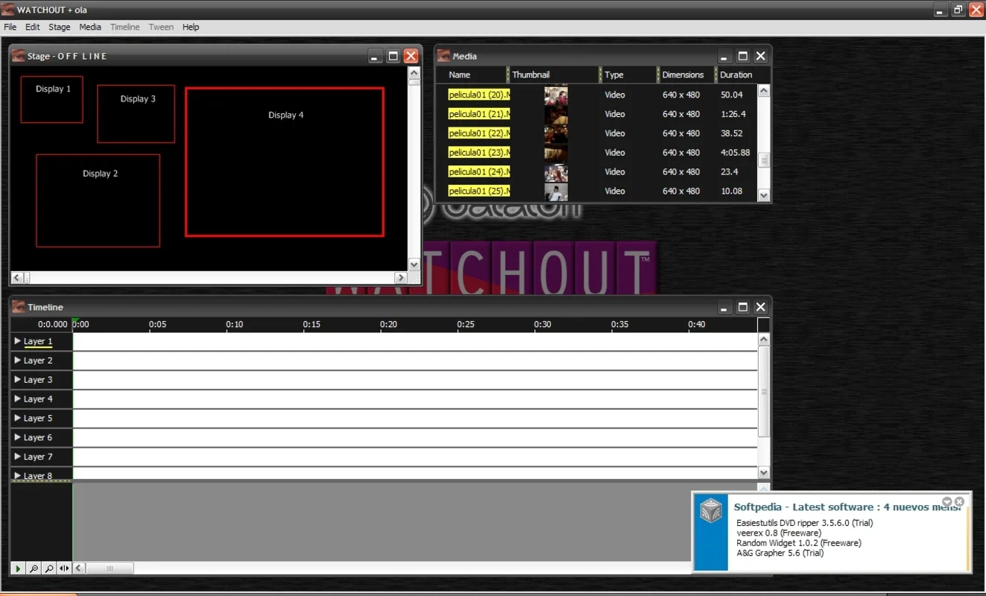Expand Layer 1 disclosure triangle
Viewport: 986px width, 596px height.
click(18, 341)
